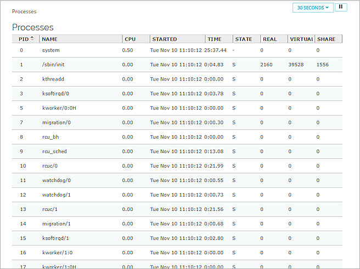Click the kthreadd process name
Viewport: 360px width, 269px height.
[x=53, y=79]
